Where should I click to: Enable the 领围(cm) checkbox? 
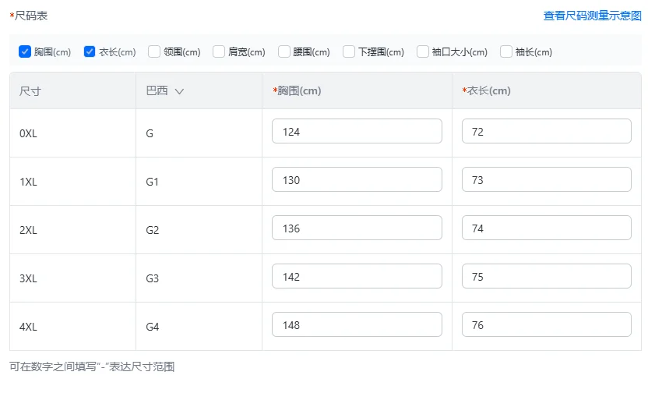(154, 52)
